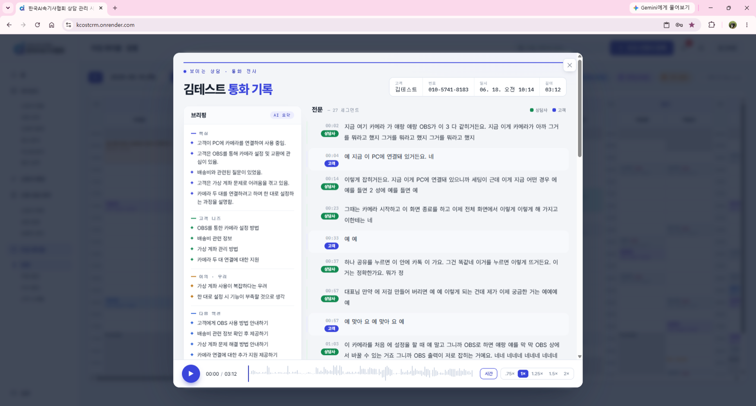Image resolution: width=756 pixels, height=406 pixels.
Task: Open the Chrome profile avatar
Action: 732,25
